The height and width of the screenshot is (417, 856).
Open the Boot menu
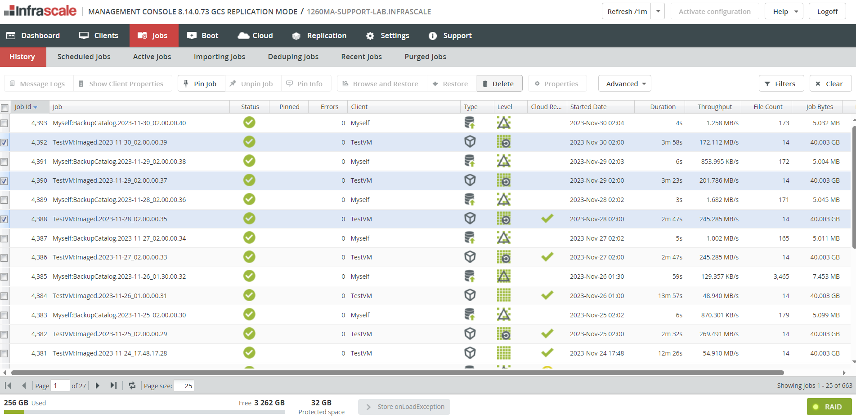tap(202, 35)
